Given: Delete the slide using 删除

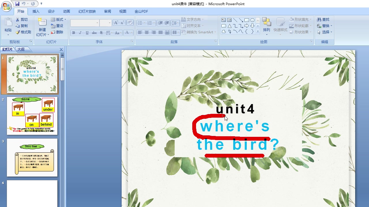Looking at the screenshot, I should click(57, 32).
